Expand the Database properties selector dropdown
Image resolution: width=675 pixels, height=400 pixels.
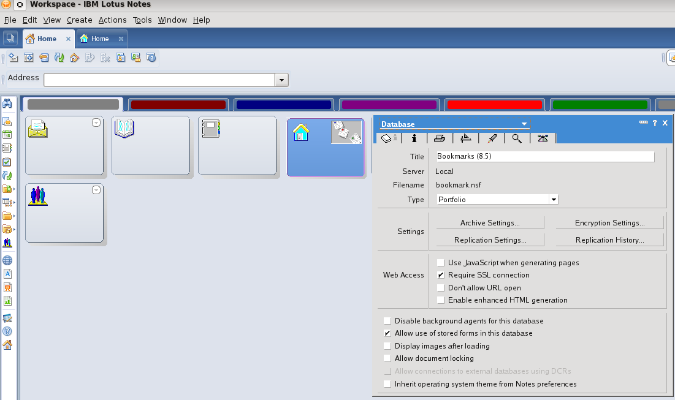[x=524, y=124]
